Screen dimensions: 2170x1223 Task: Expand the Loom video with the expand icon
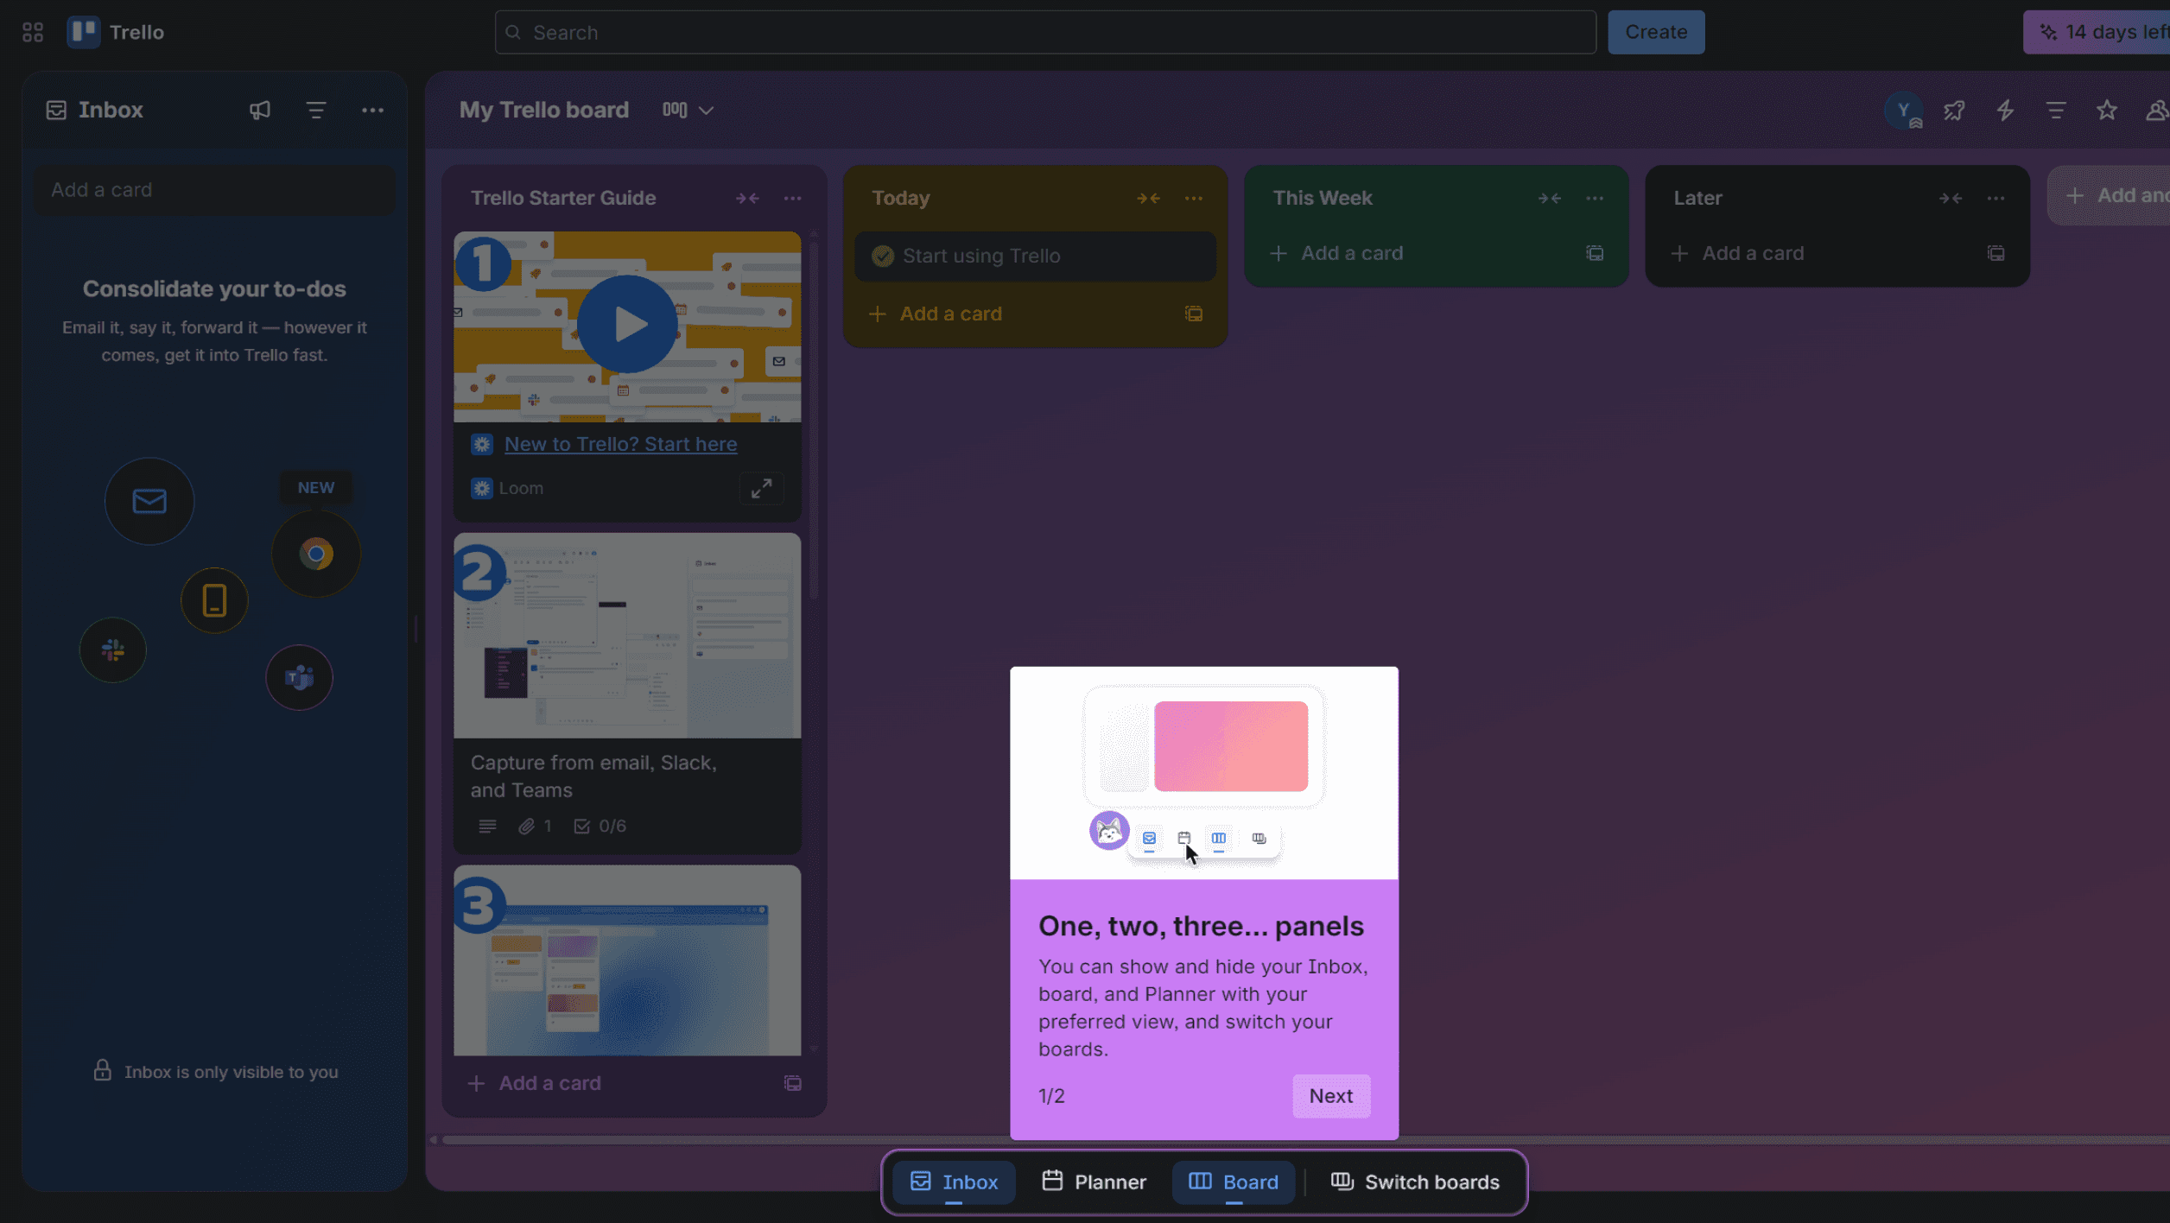761,489
